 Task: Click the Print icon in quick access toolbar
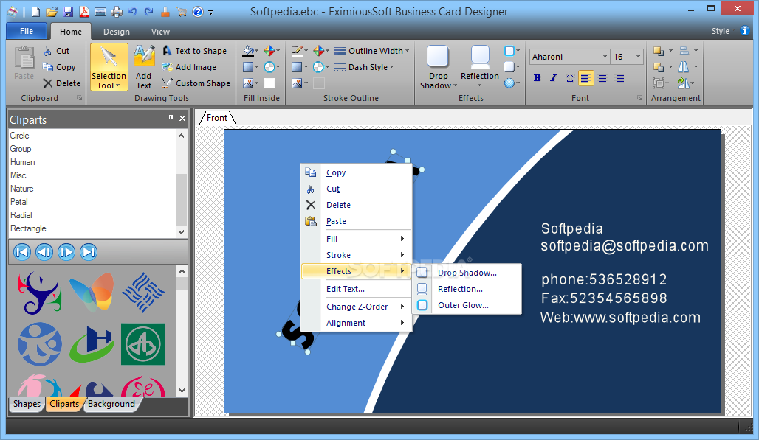point(117,12)
